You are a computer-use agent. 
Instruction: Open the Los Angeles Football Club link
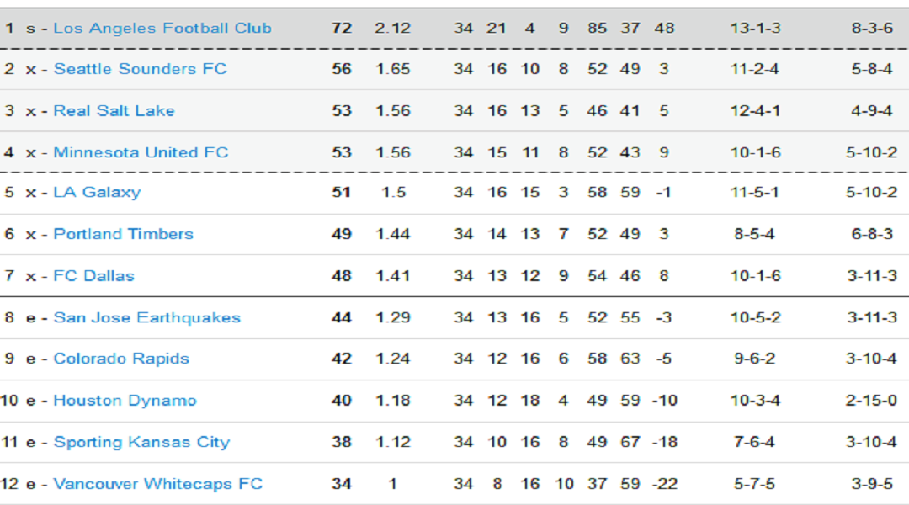click(162, 28)
